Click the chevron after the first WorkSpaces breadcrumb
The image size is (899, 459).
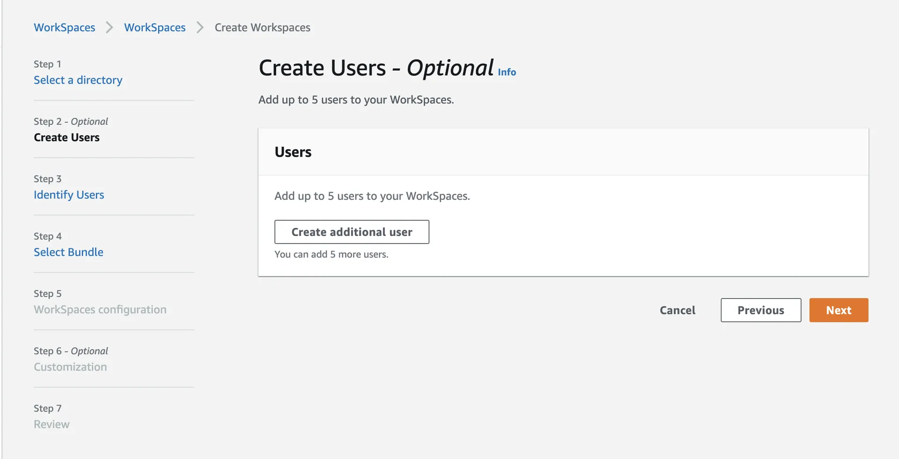[x=110, y=28]
